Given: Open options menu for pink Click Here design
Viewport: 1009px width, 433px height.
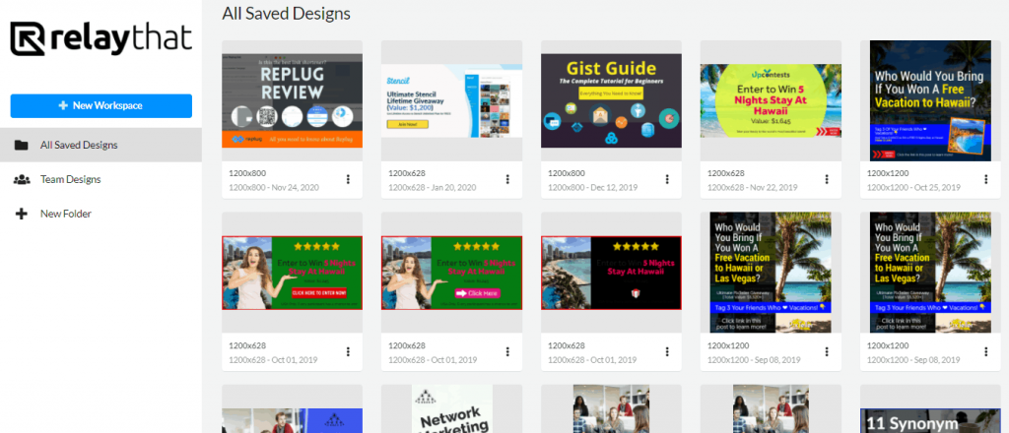Looking at the screenshot, I should click(507, 351).
